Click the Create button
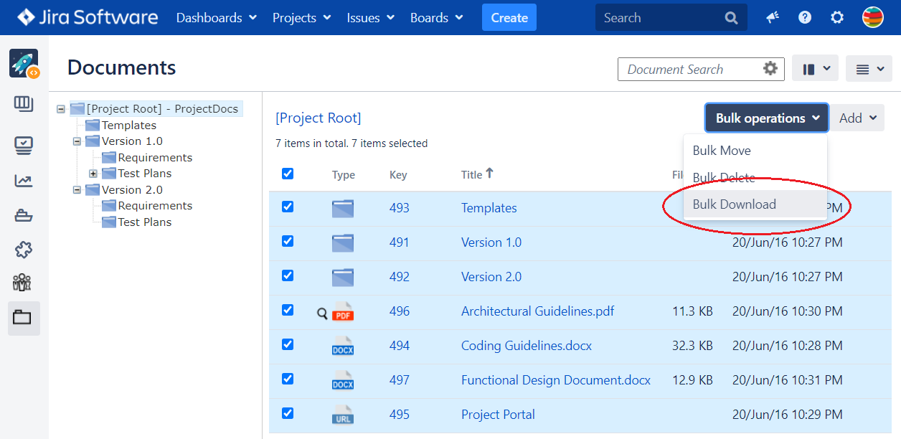This screenshot has width=901, height=439. [x=509, y=18]
